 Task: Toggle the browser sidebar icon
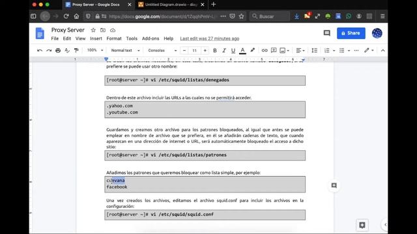33,16
